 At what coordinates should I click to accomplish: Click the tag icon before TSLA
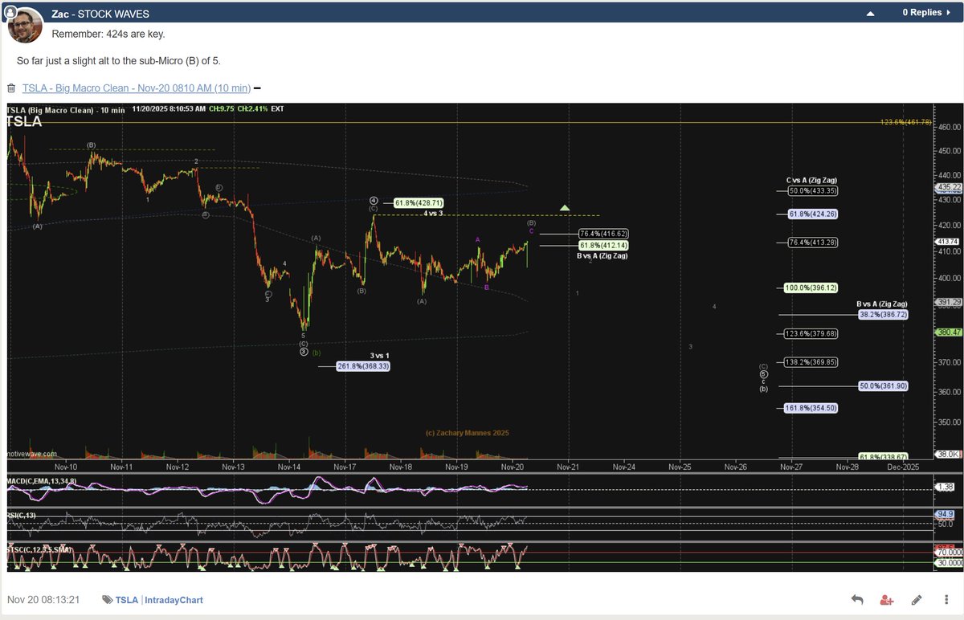coord(107,600)
